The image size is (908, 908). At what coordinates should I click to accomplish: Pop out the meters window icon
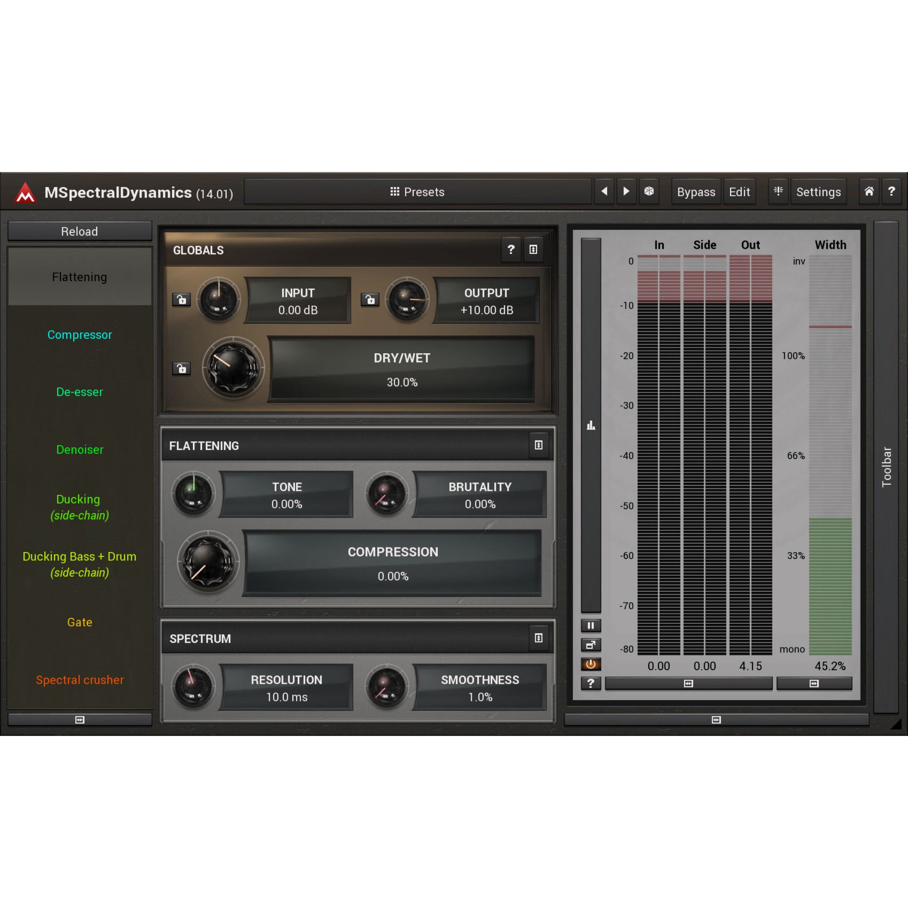[x=591, y=645]
